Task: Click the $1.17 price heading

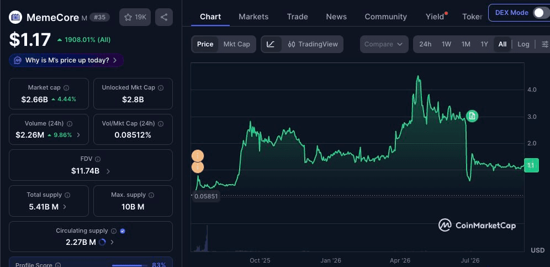Action: point(30,40)
